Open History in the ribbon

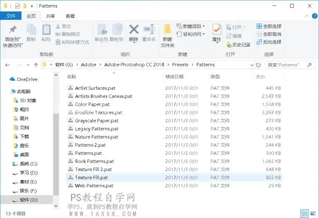click(x=238, y=45)
